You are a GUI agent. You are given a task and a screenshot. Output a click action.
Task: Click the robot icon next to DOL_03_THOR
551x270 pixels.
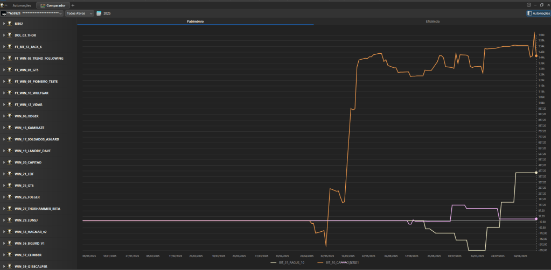pyautogui.click(x=9, y=35)
